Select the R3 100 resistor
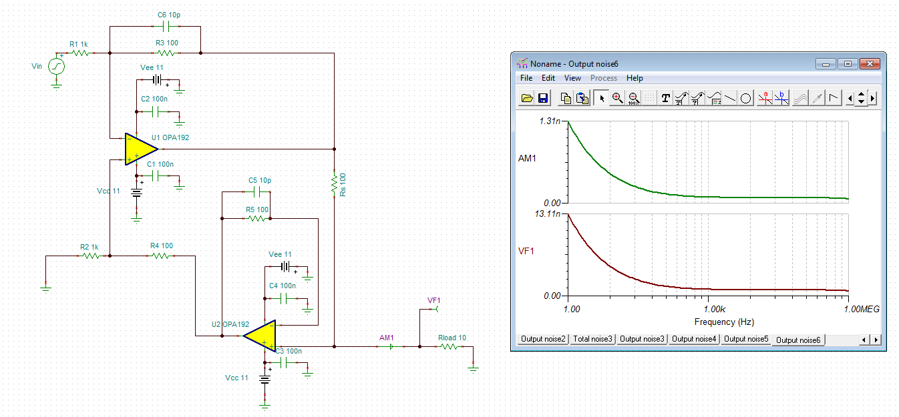 pos(167,52)
